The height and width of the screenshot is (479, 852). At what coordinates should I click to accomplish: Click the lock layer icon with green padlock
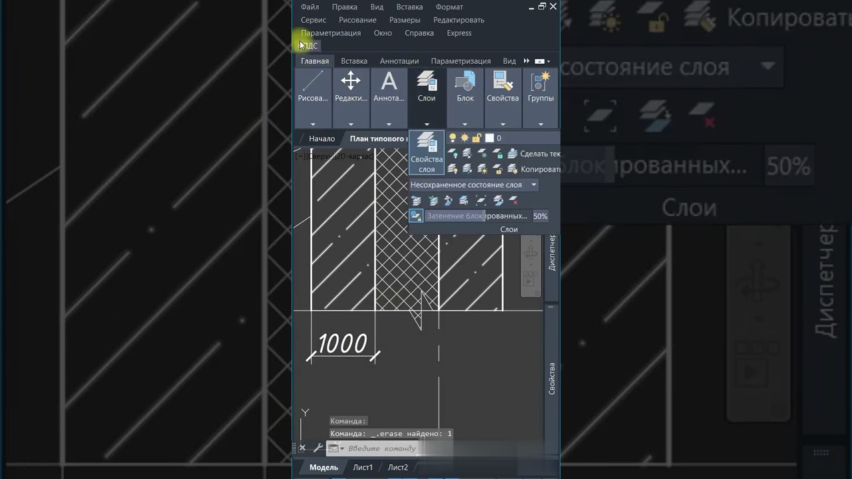[x=497, y=154]
